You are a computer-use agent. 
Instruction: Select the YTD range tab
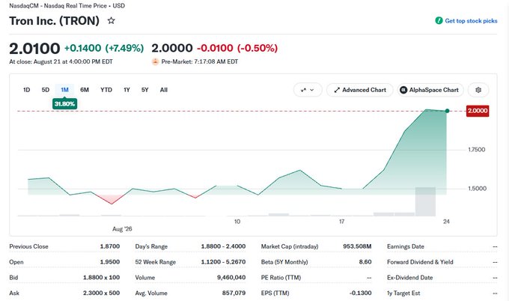(106, 90)
